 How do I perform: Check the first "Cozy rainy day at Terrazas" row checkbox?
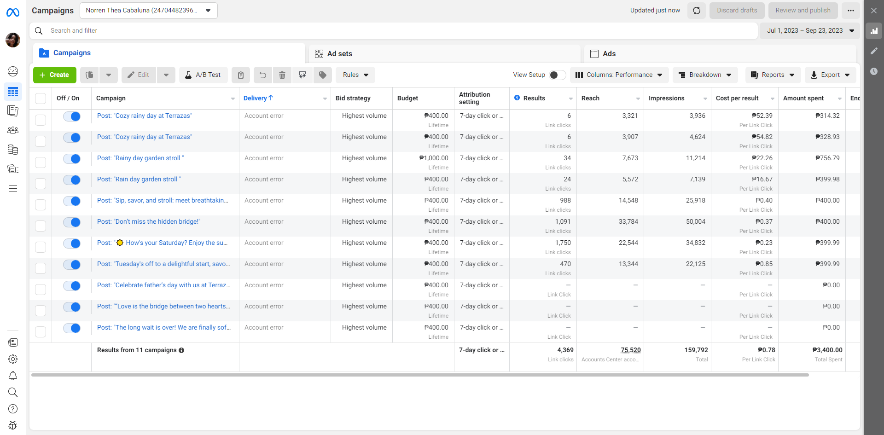pyautogui.click(x=41, y=120)
